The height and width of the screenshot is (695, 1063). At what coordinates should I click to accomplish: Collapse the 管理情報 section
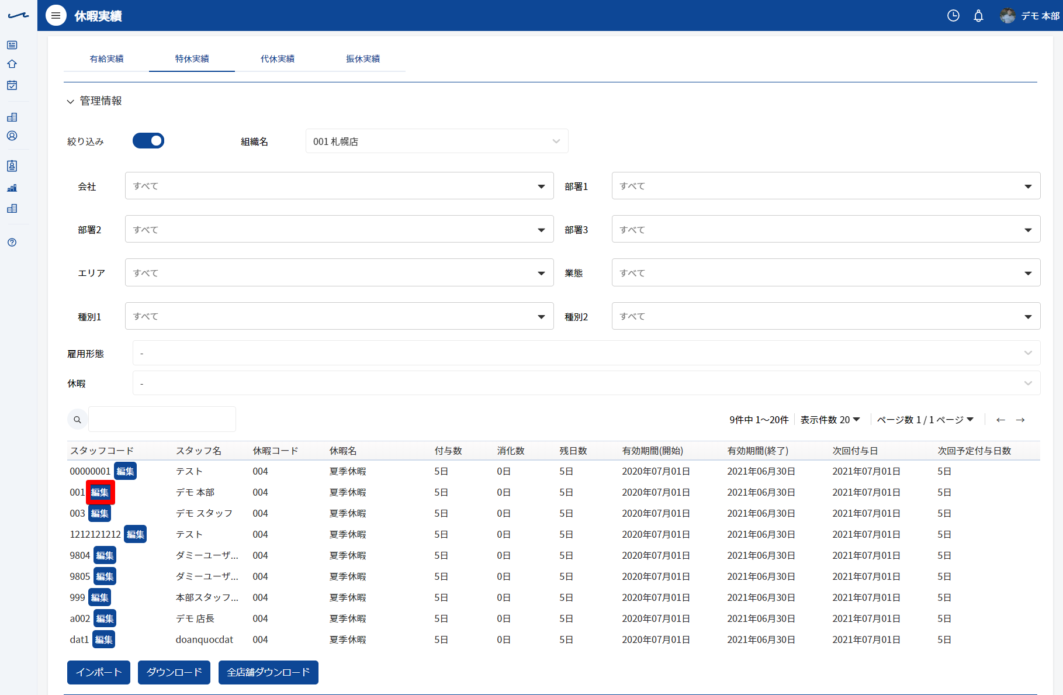click(95, 101)
